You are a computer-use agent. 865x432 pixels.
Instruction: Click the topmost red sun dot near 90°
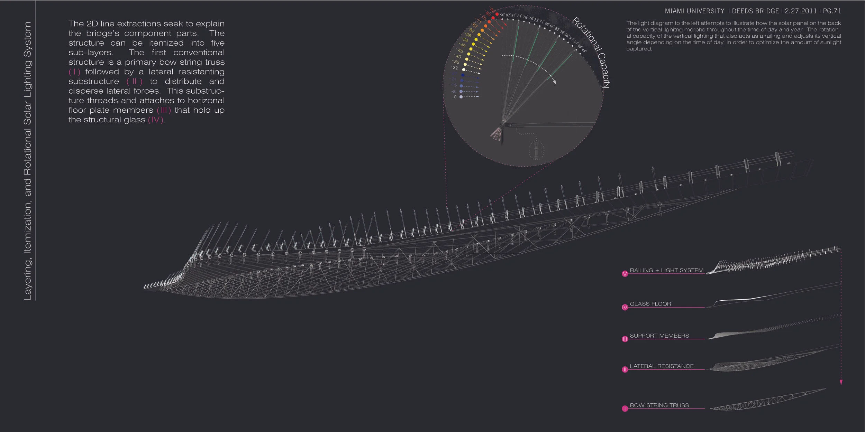click(x=497, y=15)
